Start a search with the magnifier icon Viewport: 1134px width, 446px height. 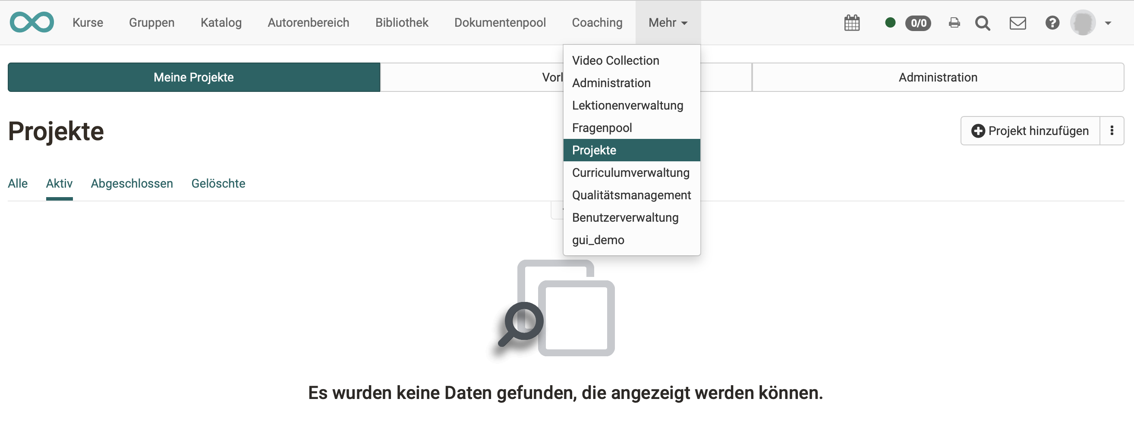[x=983, y=23]
